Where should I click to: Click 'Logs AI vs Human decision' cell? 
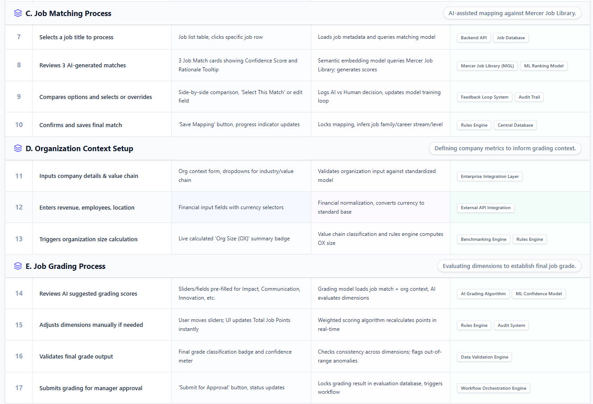[x=379, y=97]
